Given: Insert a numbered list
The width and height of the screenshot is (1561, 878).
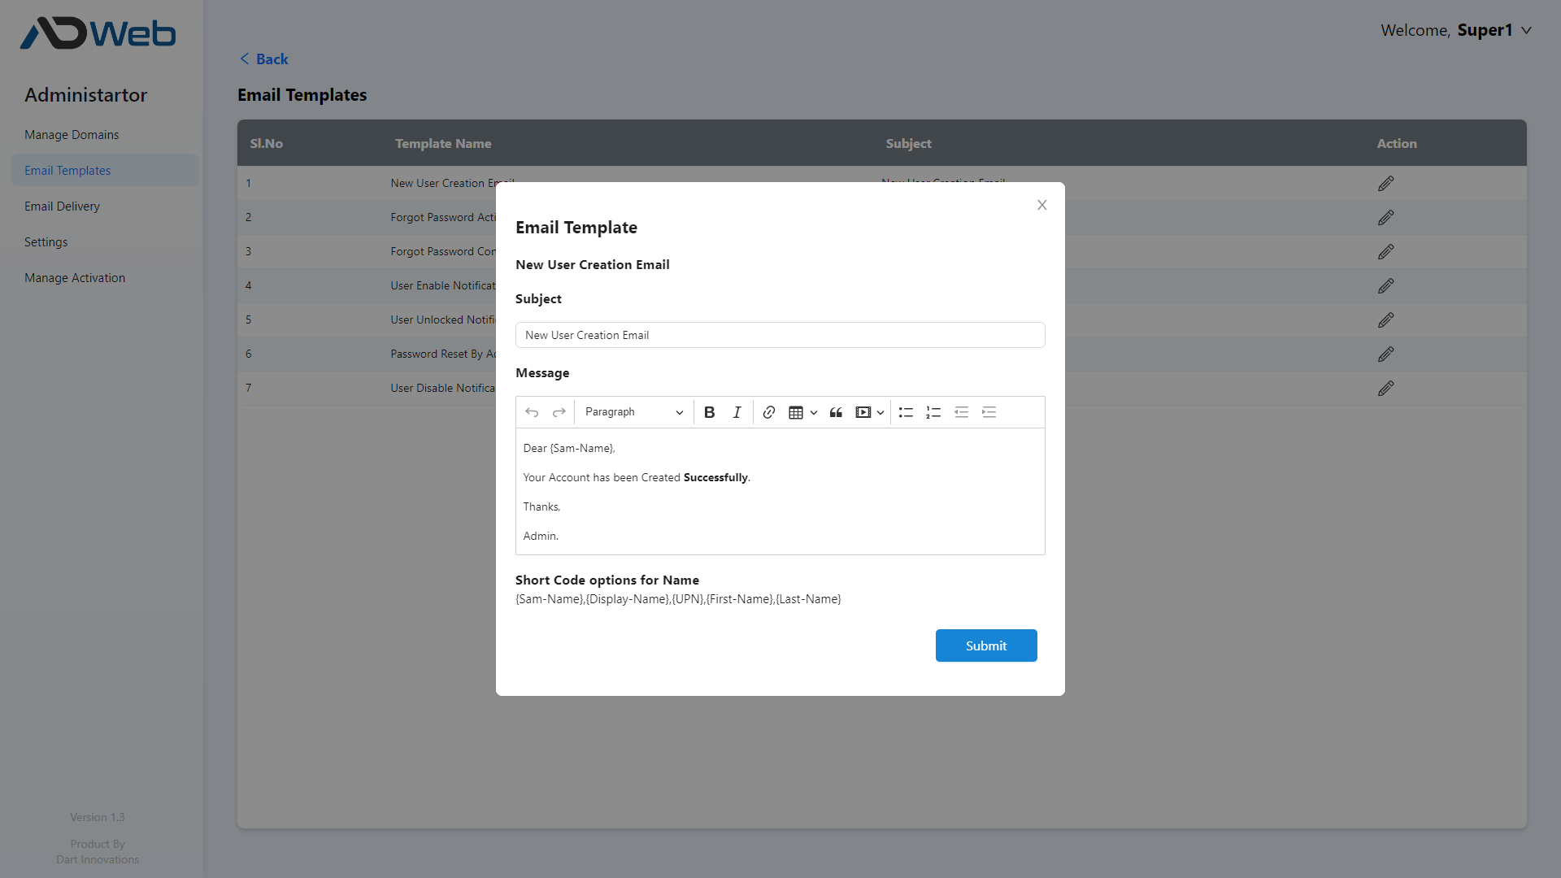Looking at the screenshot, I should coord(933,412).
